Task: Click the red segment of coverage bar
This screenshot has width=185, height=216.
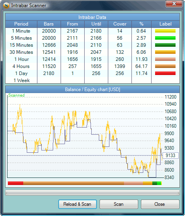Action: pos(15,183)
